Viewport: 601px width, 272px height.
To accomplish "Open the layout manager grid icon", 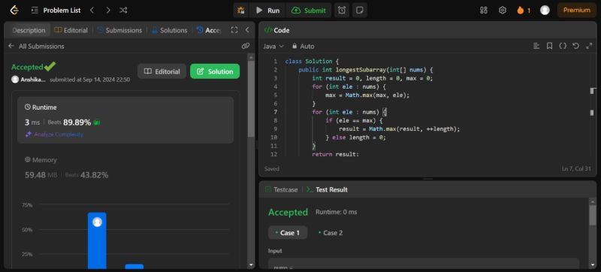I will click(484, 11).
